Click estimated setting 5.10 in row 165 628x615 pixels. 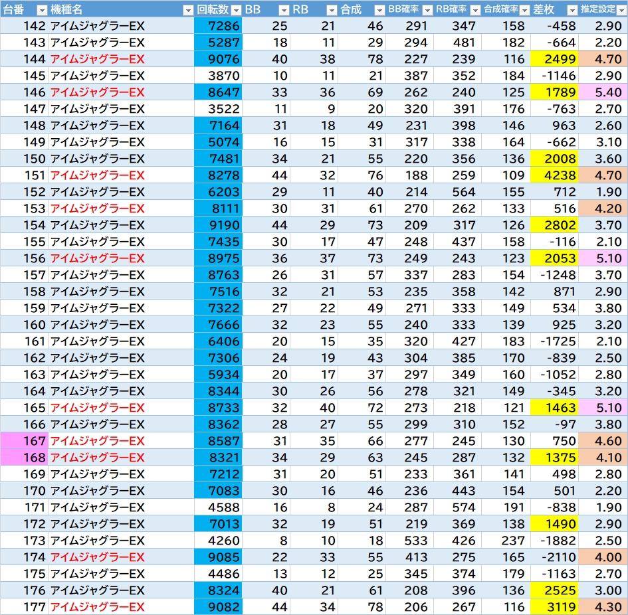pos(603,408)
